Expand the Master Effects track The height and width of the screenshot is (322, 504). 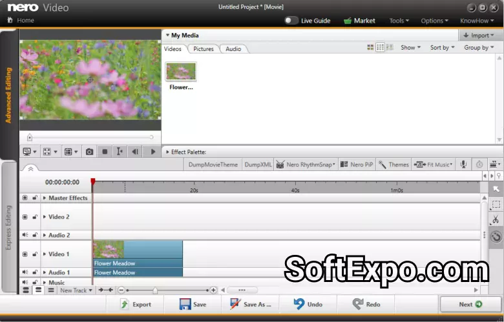click(45, 198)
